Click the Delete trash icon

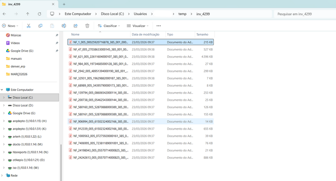[x=87, y=26]
